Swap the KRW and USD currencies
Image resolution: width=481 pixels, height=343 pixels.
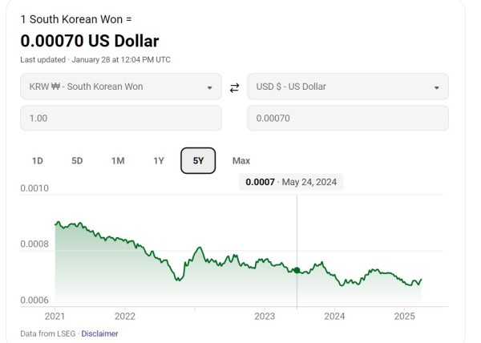click(234, 87)
